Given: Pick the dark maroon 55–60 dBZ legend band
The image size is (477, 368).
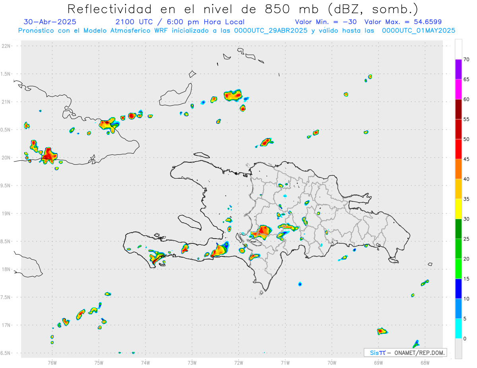Looking at the screenshot, I should coord(458,109).
